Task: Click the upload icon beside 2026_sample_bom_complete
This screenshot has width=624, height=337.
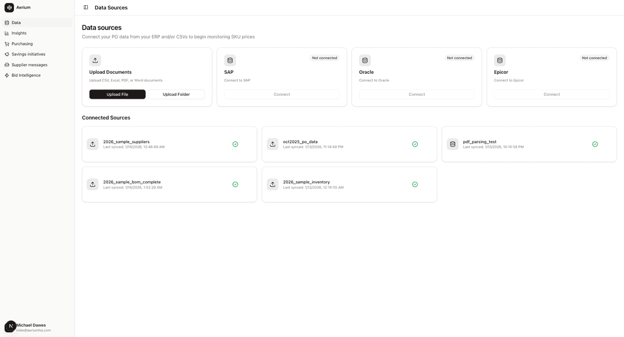Action: (92, 184)
